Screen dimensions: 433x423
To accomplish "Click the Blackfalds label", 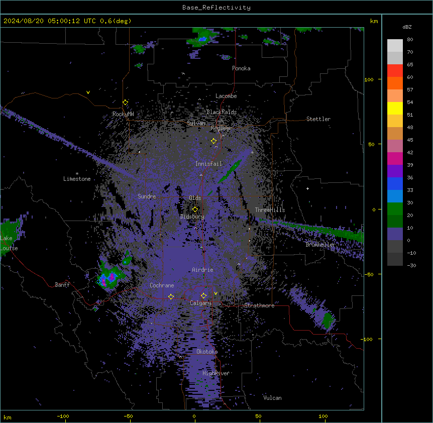I will pos(222,112).
